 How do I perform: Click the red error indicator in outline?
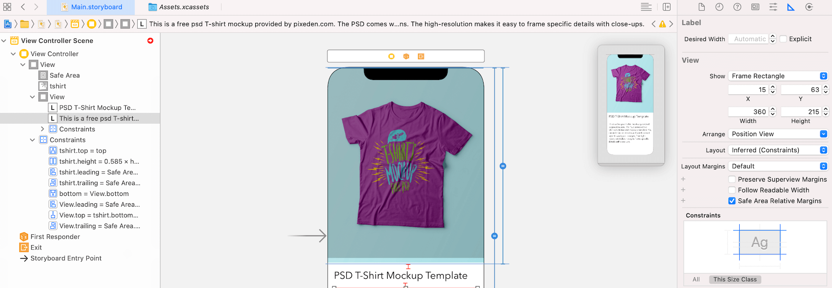coord(150,41)
